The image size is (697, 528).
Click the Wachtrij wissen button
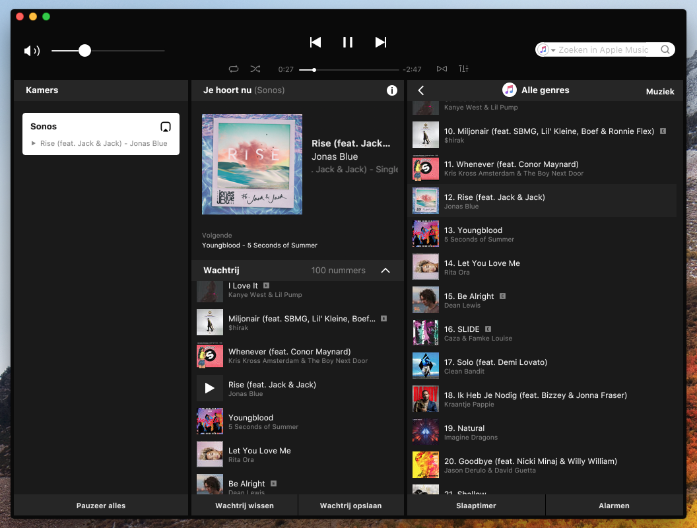click(244, 506)
